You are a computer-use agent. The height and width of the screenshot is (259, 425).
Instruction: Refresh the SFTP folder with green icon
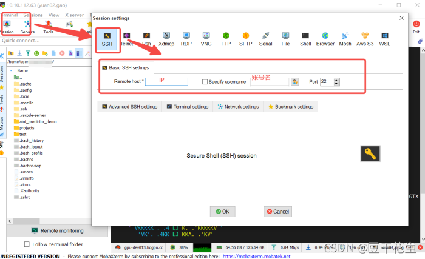tap(36, 53)
